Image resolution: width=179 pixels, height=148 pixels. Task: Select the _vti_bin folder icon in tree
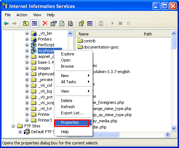(34, 33)
